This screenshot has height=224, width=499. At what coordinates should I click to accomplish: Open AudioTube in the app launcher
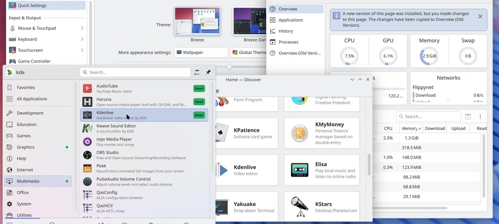(x=144, y=88)
